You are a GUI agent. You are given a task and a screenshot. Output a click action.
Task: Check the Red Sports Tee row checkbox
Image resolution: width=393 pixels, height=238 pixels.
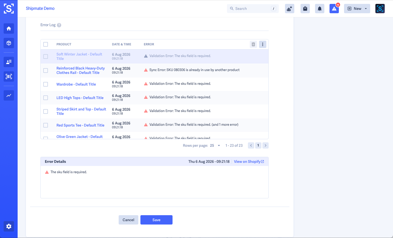point(46,125)
